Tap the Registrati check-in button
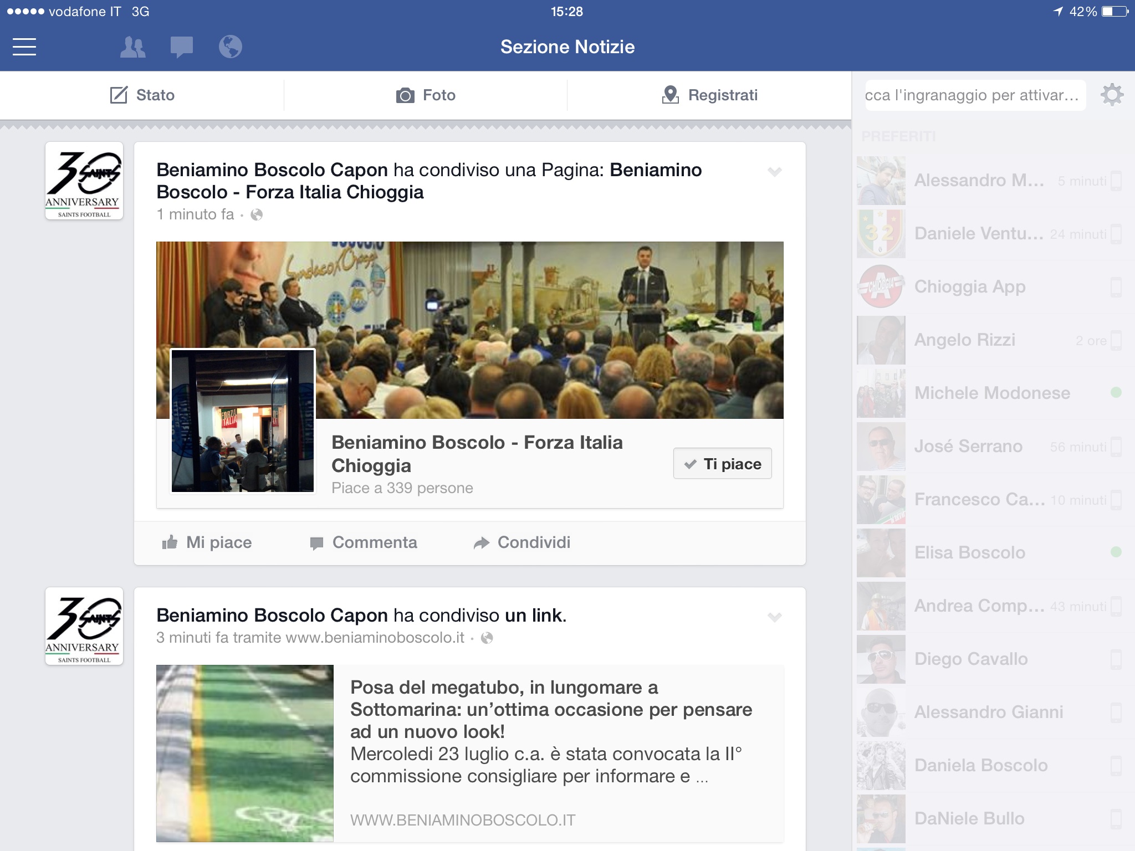 tap(709, 95)
